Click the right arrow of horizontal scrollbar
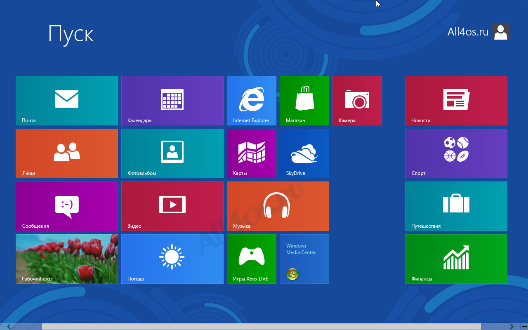This screenshot has height=330, width=528. tap(512, 327)
